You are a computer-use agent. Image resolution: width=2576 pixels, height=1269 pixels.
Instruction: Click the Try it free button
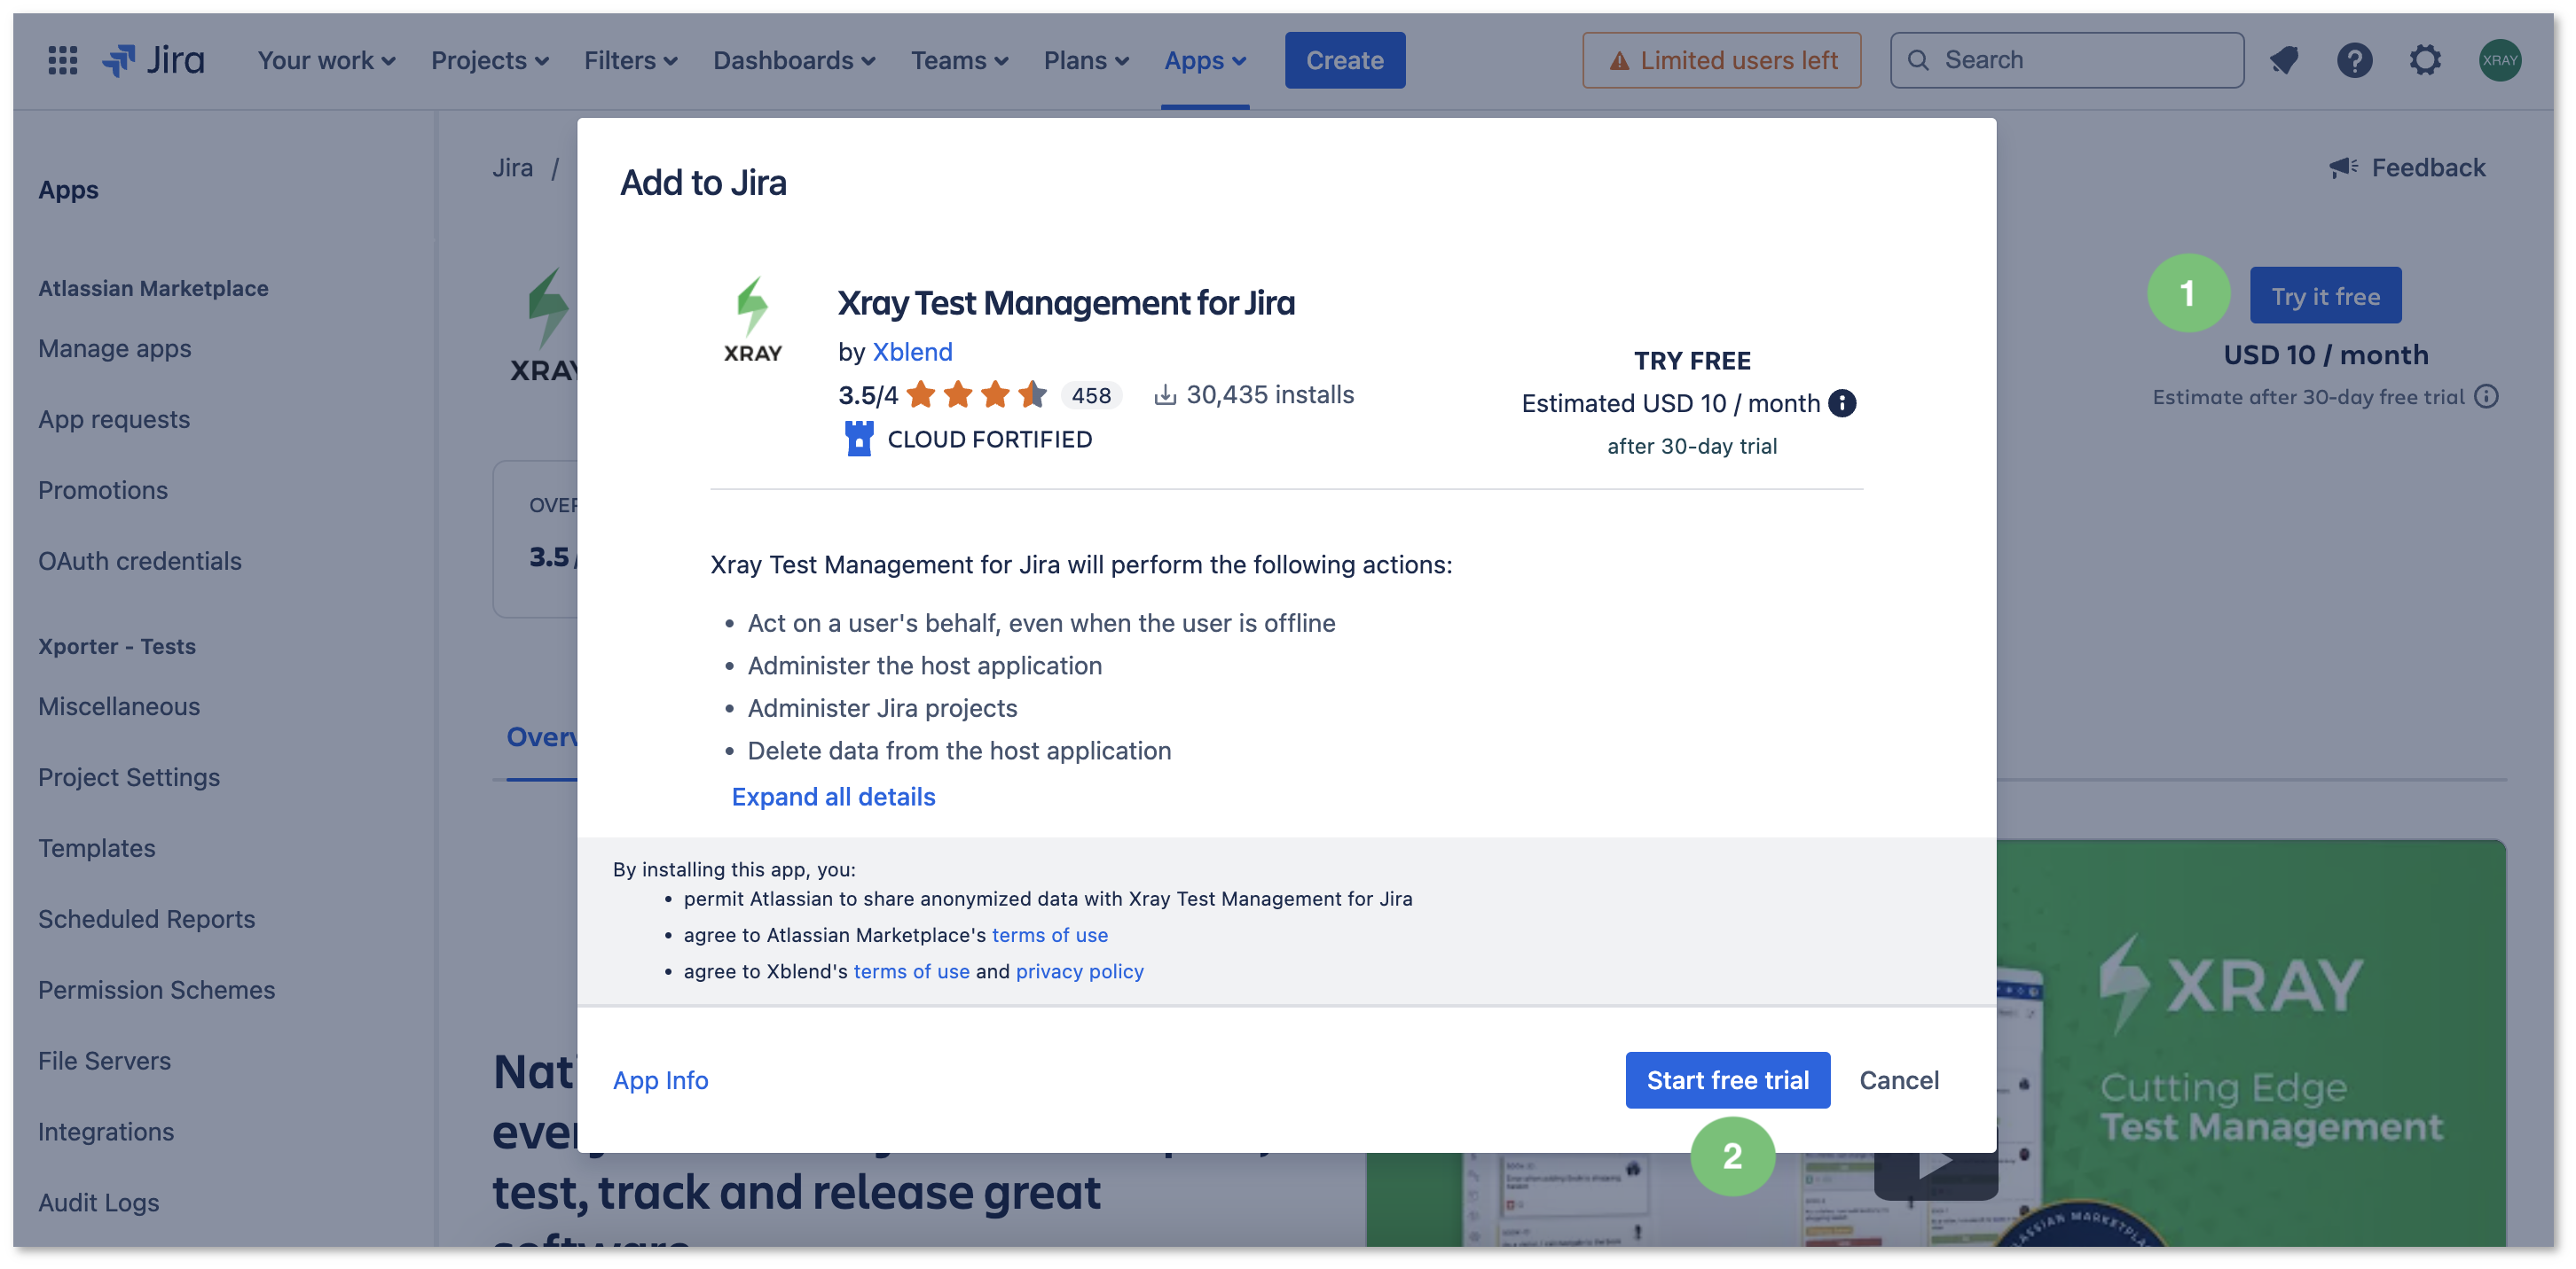coord(2325,295)
